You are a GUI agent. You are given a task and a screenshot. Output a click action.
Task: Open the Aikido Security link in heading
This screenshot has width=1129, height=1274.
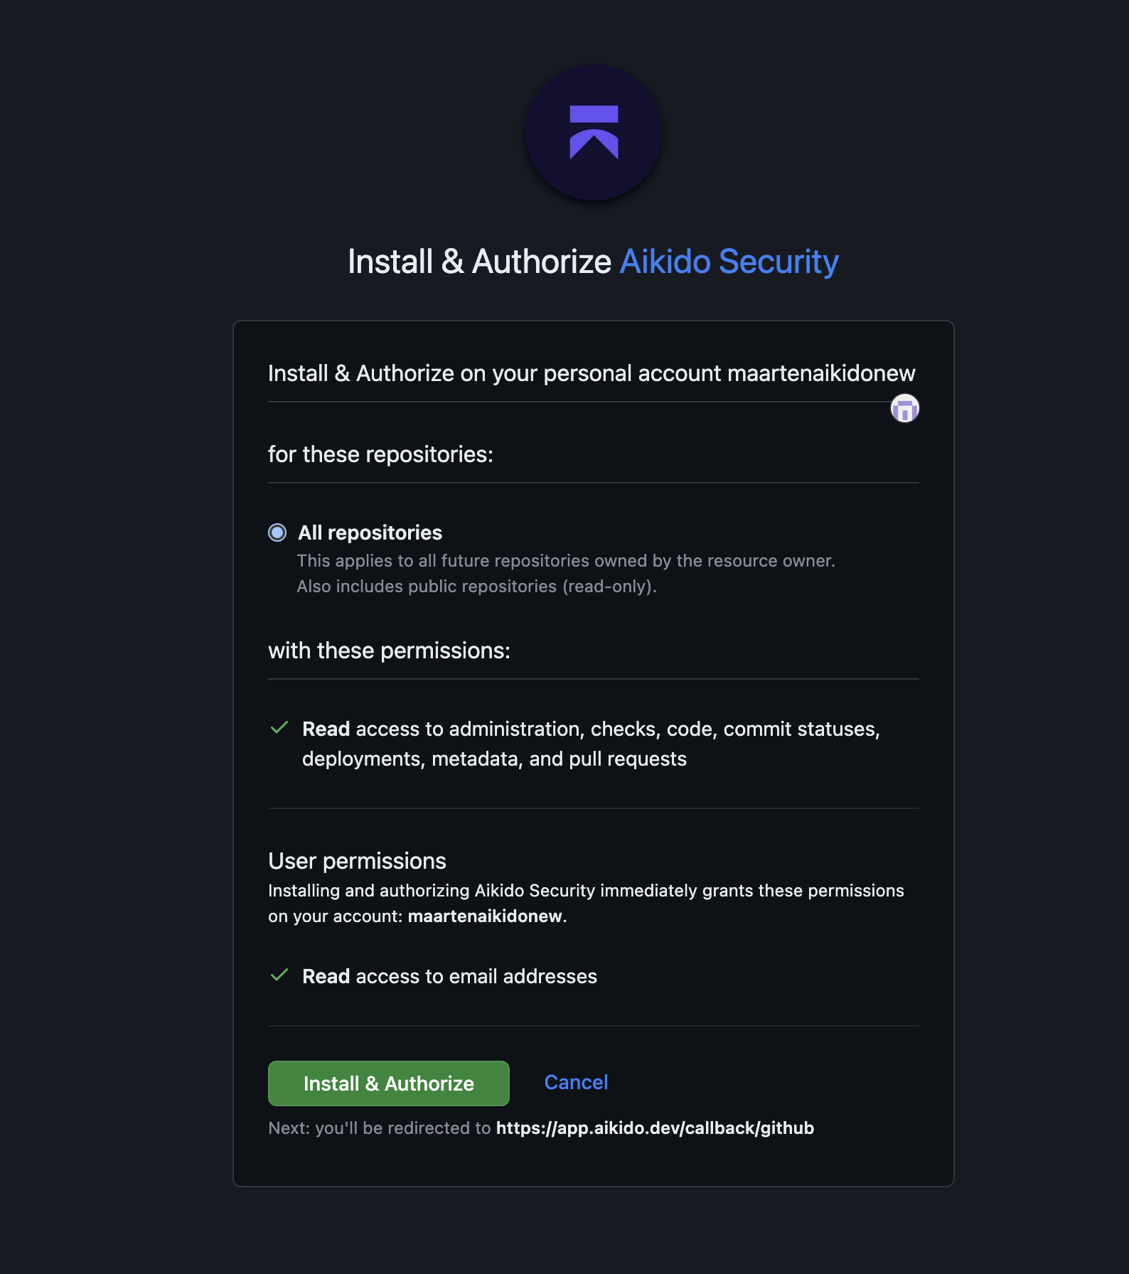click(729, 262)
